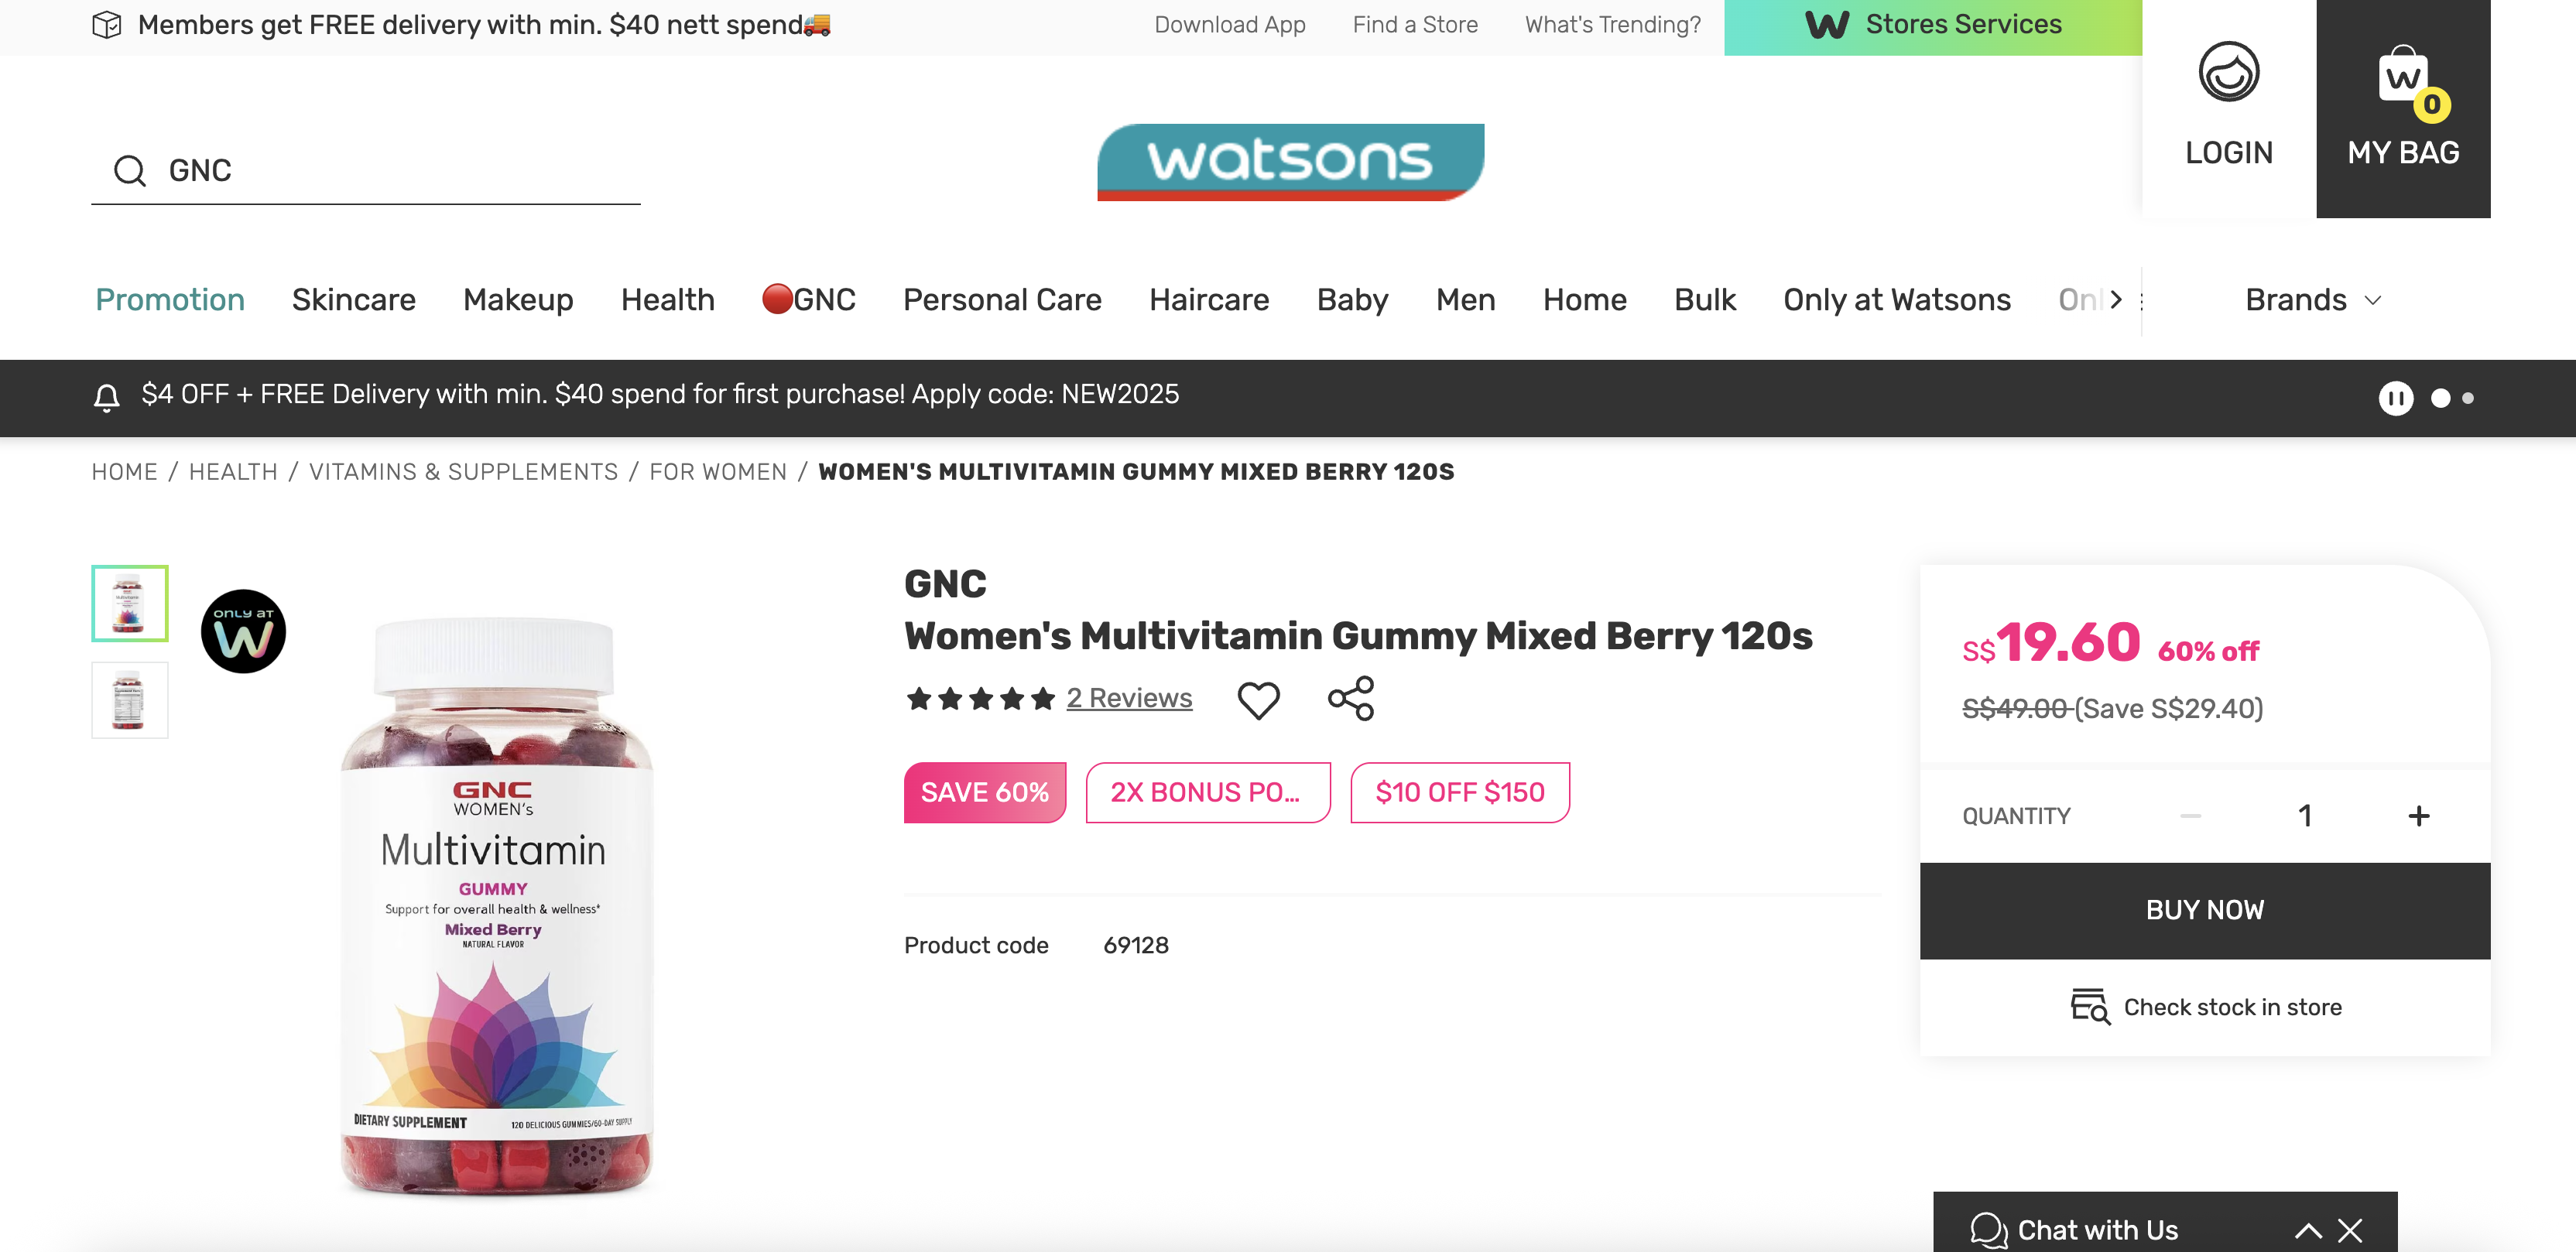Open the Skincare menu
The image size is (2576, 1252).
[x=353, y=300]
